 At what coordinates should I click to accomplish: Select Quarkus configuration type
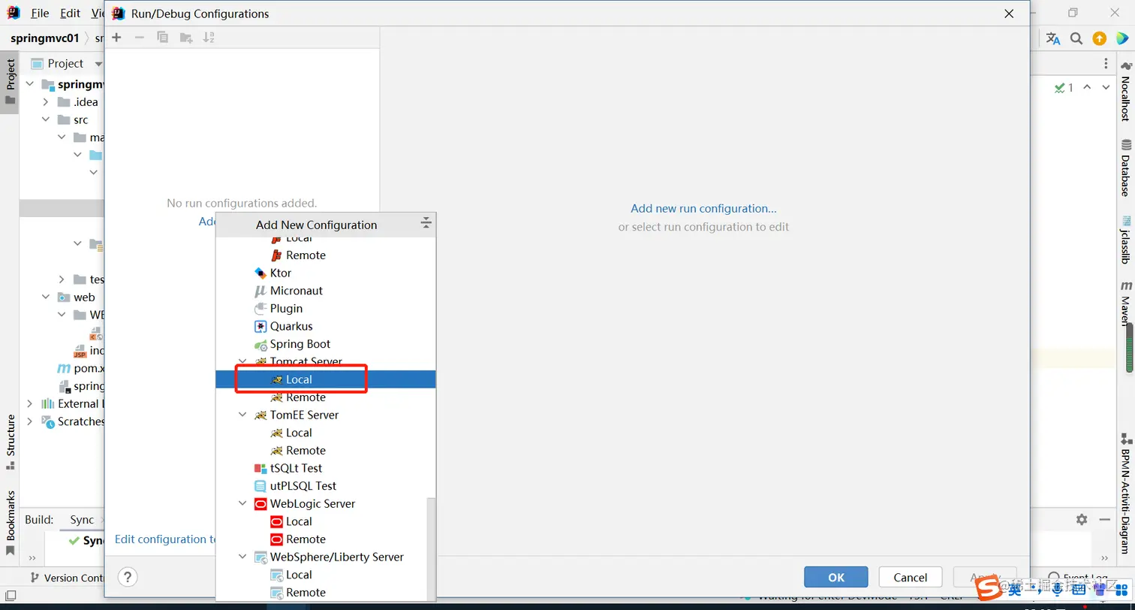[x=326, y=326]
